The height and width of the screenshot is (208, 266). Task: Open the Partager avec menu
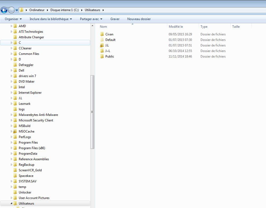[x=91, y=19]
